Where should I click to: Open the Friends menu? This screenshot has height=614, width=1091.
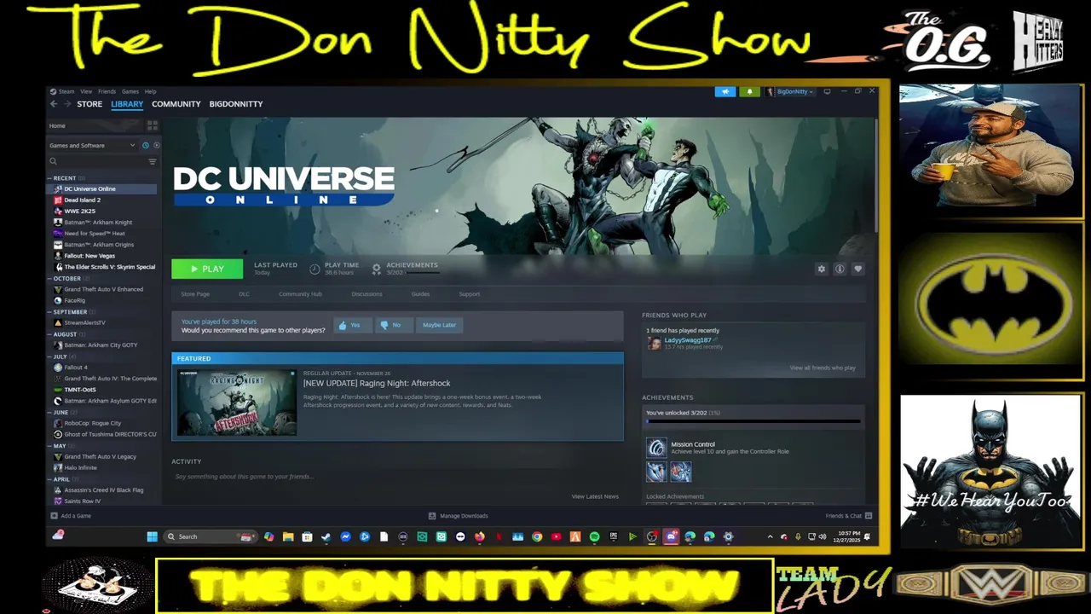(107, 91)
